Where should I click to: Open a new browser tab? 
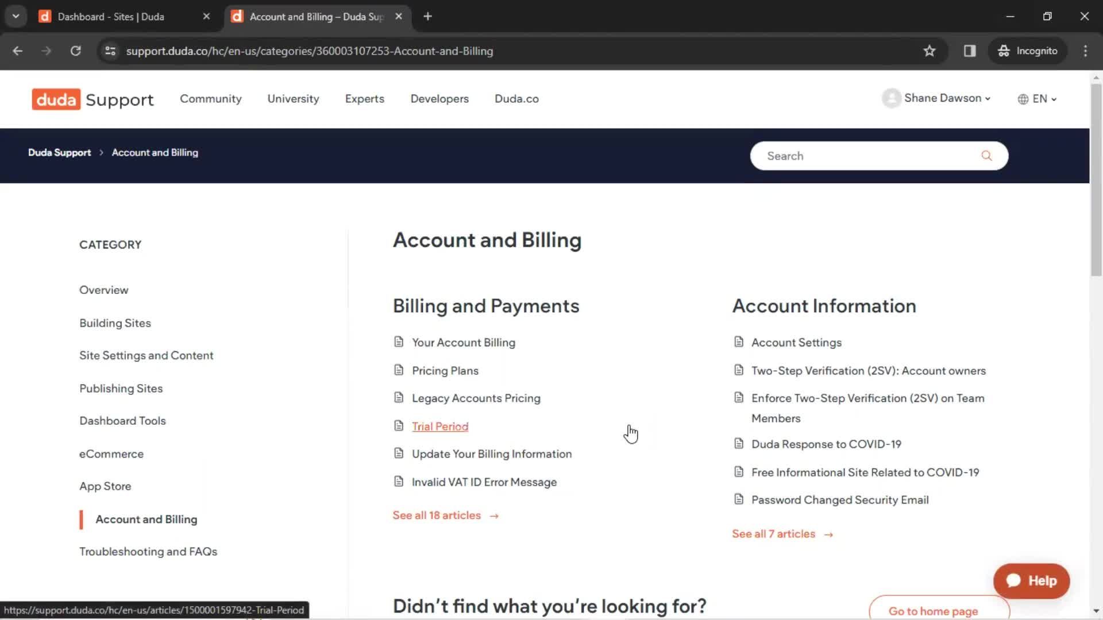tap(427, 17)
